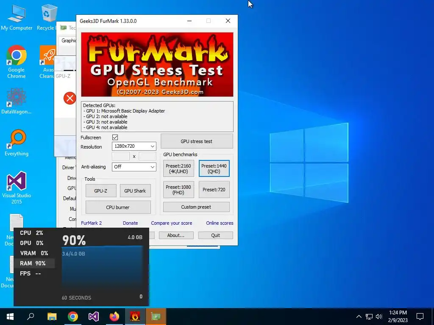This screenshot has width=434, height=325.
Task: Launch Google Chrome from the desktop shortcut
Action: tap(17, 62)
